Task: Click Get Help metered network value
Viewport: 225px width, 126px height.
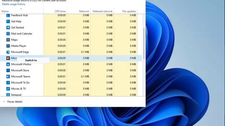Action: point(109,21)
